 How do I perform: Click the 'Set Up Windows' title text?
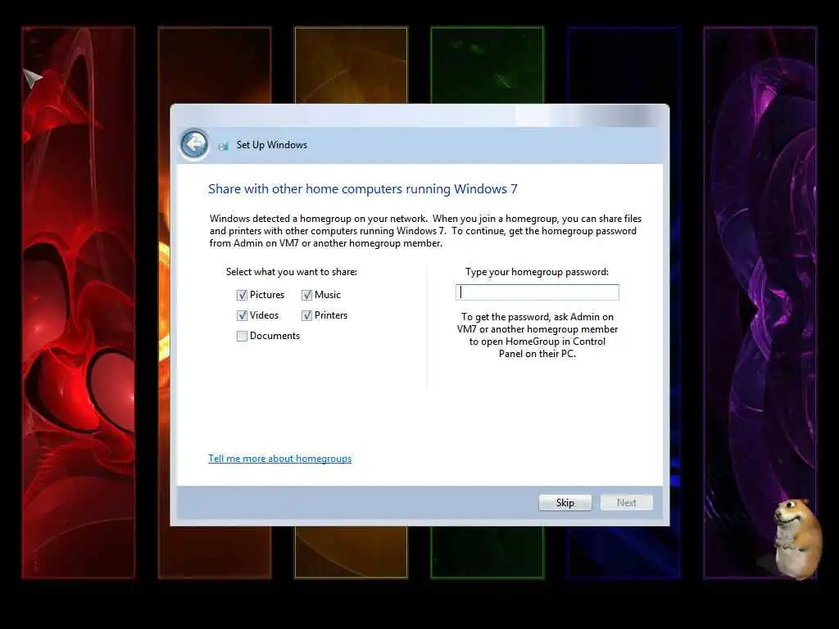pos(272,145)
